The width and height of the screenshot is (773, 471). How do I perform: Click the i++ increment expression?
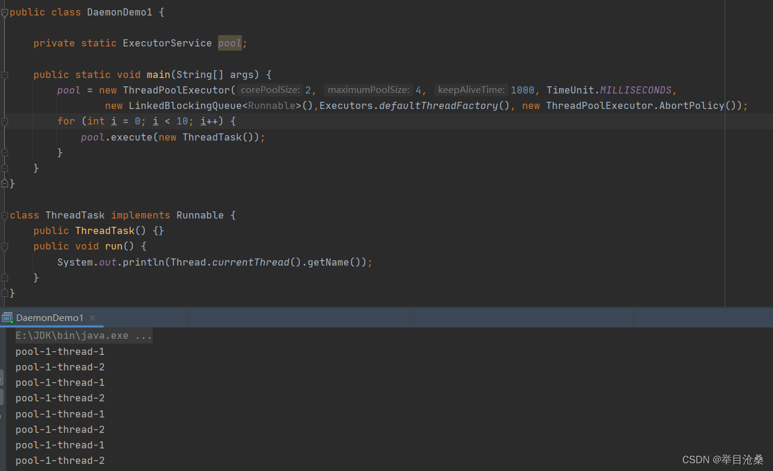point(209,121)
